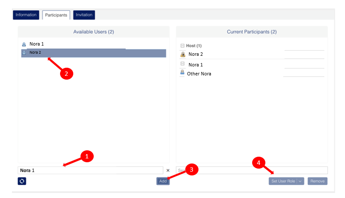The height and width of the screenshot is (198, 345).
Task: Focus the Available Users search field
Action: [90, 170]
